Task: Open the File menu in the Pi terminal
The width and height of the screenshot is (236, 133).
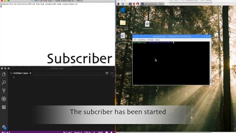Action: (x=135, y=40)
